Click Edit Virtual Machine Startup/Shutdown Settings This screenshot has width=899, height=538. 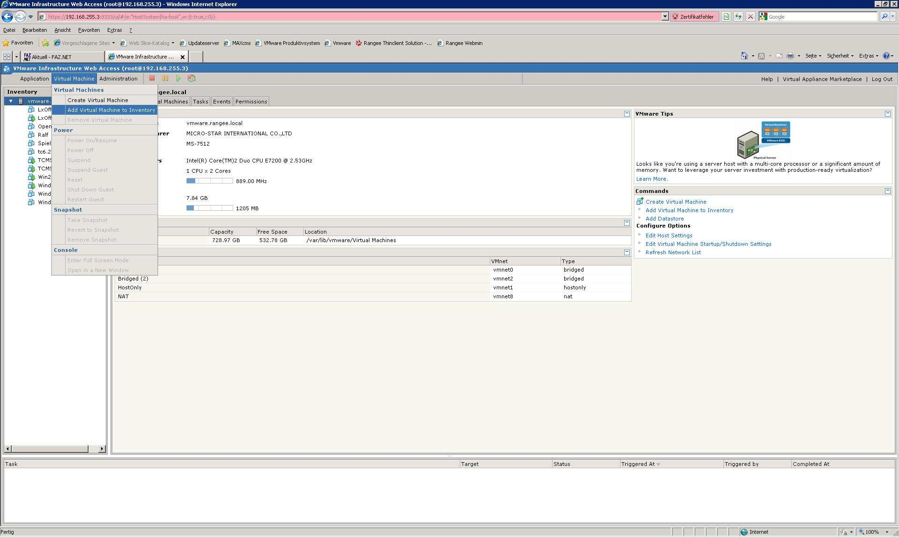708,244
